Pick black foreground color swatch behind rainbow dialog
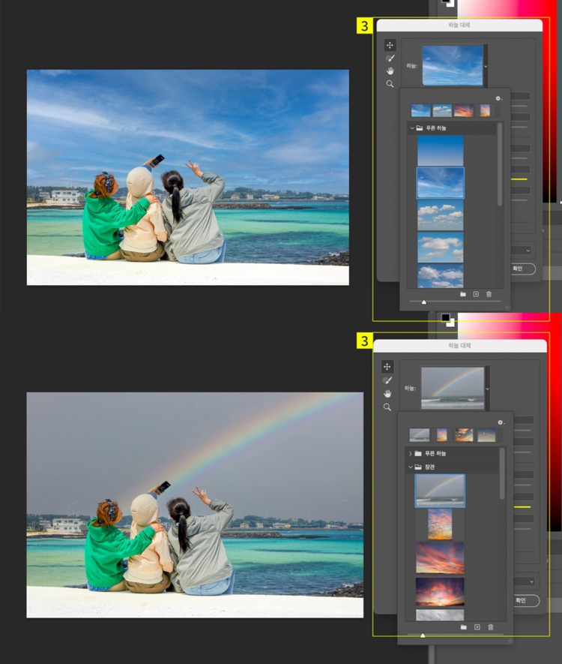 coord(445,317)
